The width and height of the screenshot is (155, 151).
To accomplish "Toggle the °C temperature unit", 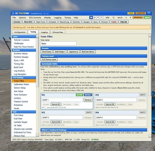I will [x=113, y=18].
